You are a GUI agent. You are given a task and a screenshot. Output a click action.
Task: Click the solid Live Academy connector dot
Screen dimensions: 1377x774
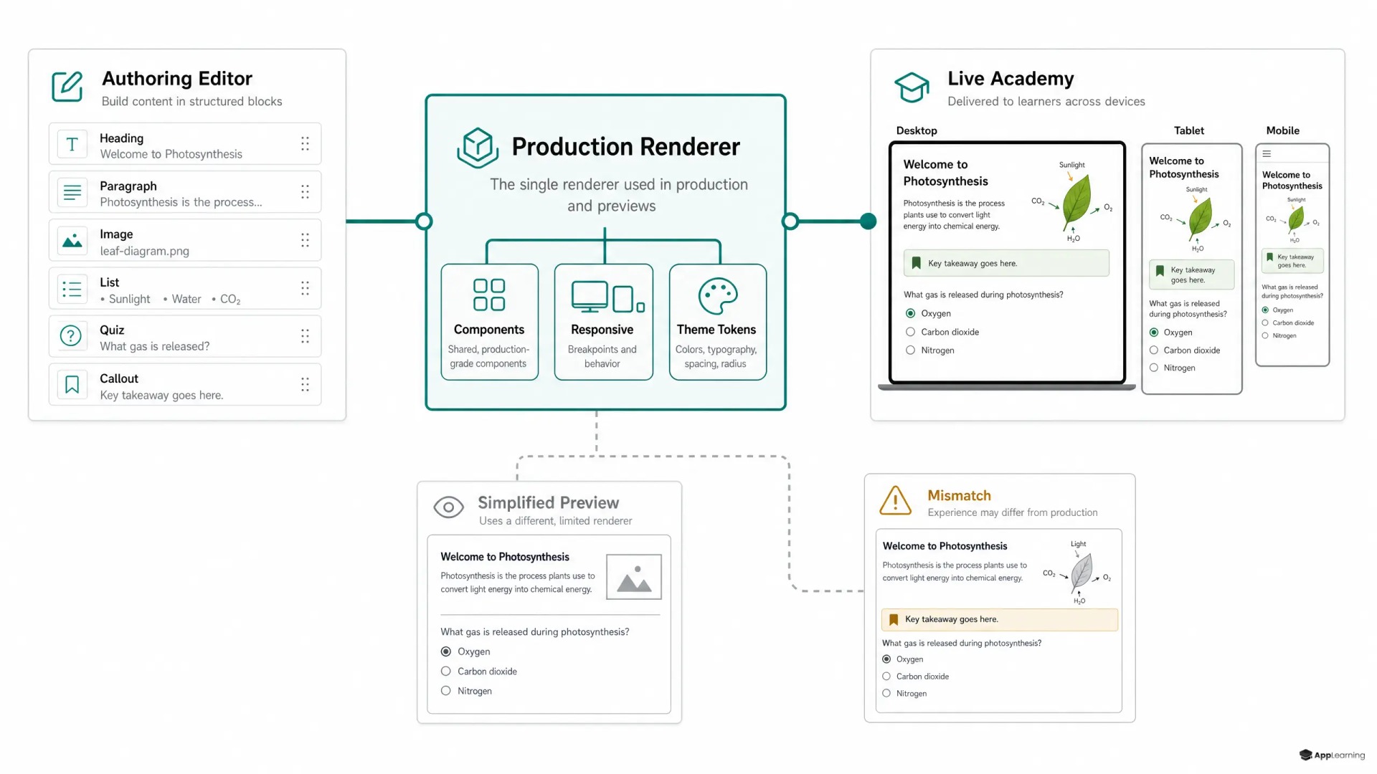click(x=869, y=221)
